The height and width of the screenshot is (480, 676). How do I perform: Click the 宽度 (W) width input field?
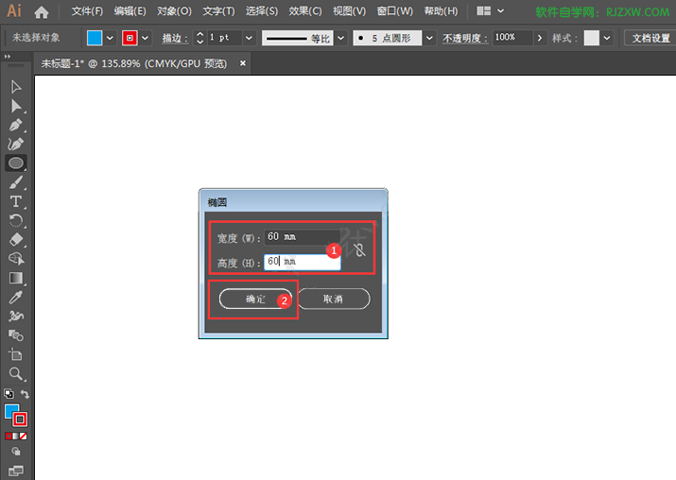[302, 236]
